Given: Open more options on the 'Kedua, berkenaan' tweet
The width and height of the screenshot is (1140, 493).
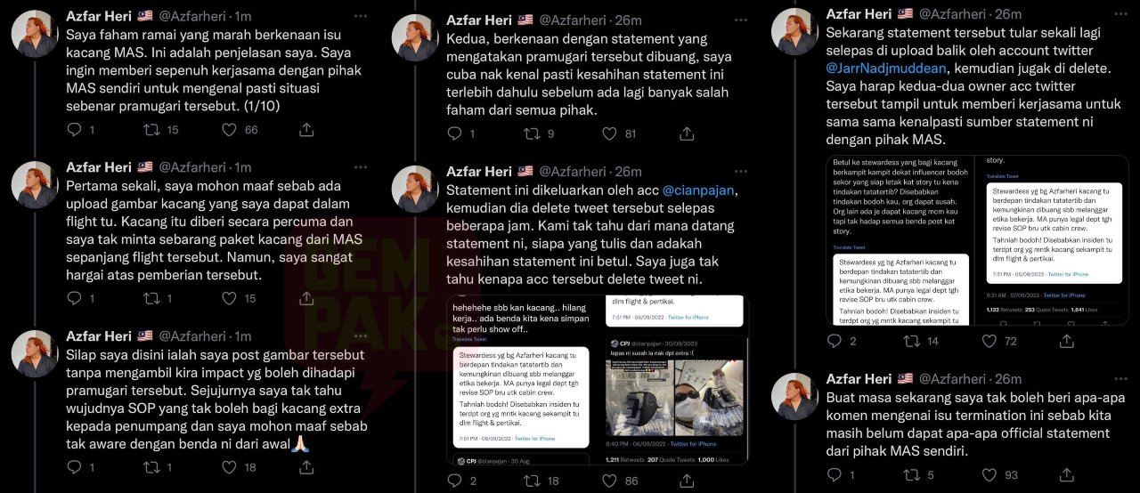Looking at the screenshot, I should pos(738,20).
